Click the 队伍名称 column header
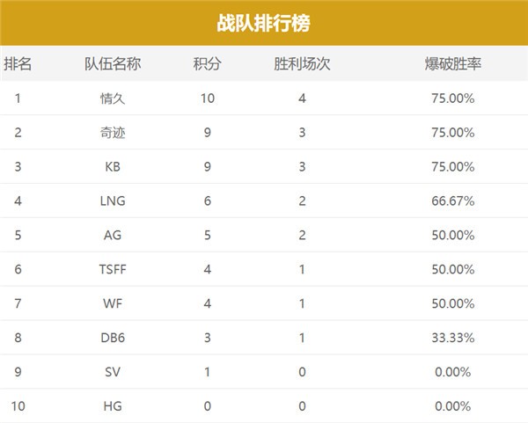Image resolution: width=528 pixels, height=423 pixels. (113, 64)
